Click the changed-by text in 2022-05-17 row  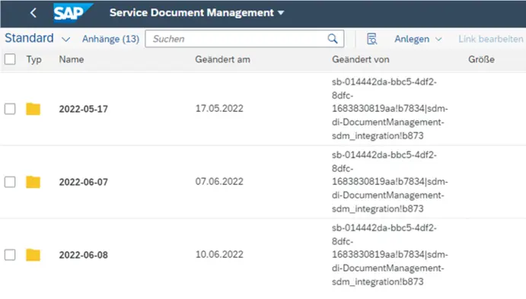(390, 109)
